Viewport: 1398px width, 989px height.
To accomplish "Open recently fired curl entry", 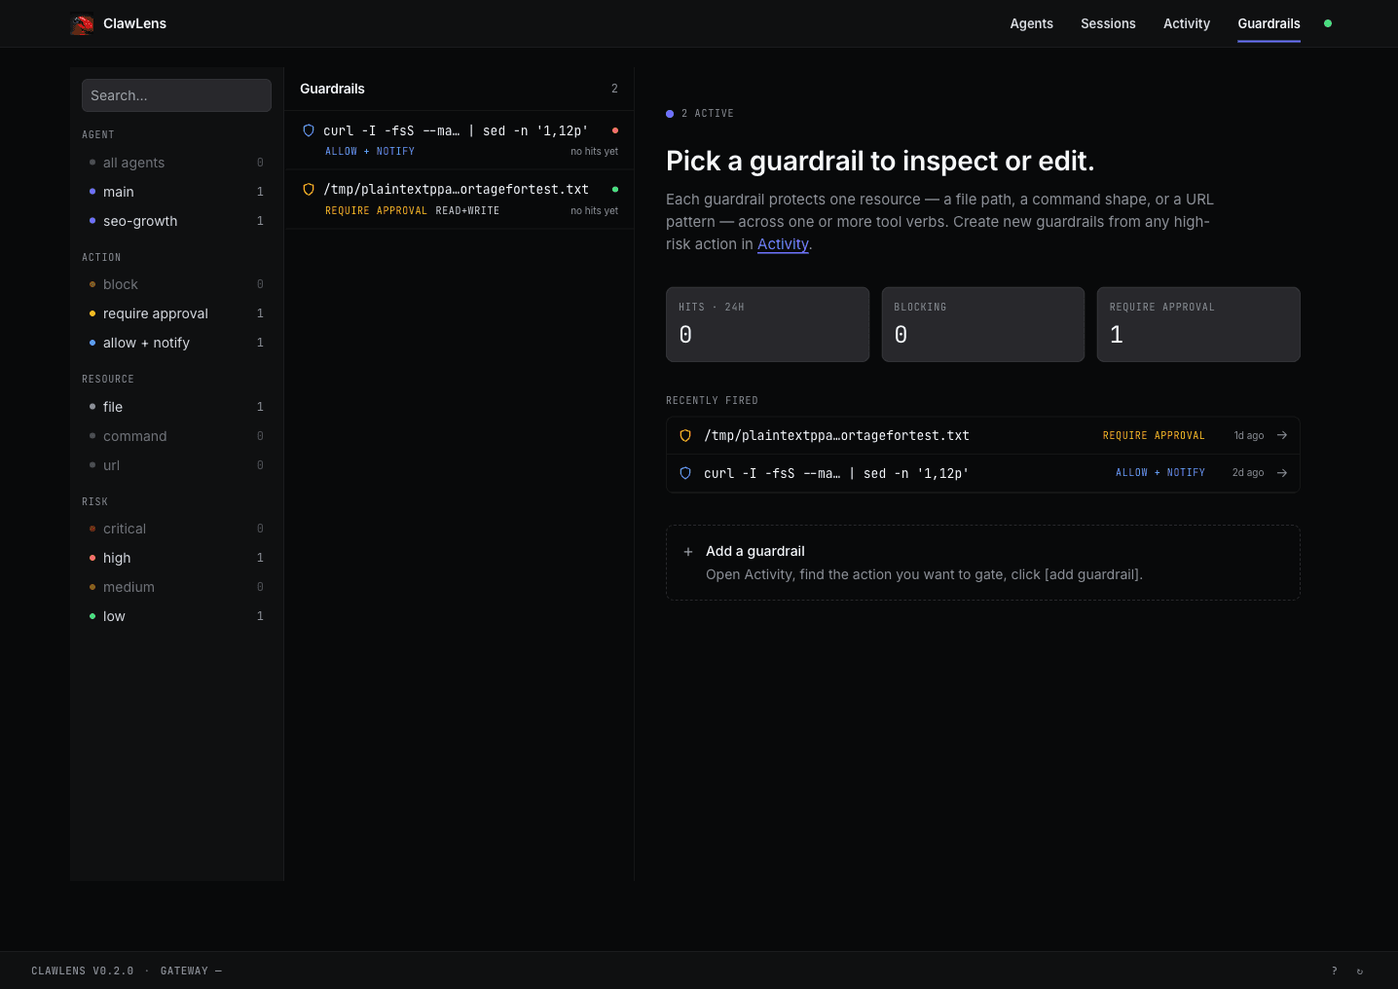I will (983, 473).
